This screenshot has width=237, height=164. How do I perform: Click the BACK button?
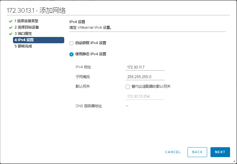pyautogui.click(x=197, y=152)
